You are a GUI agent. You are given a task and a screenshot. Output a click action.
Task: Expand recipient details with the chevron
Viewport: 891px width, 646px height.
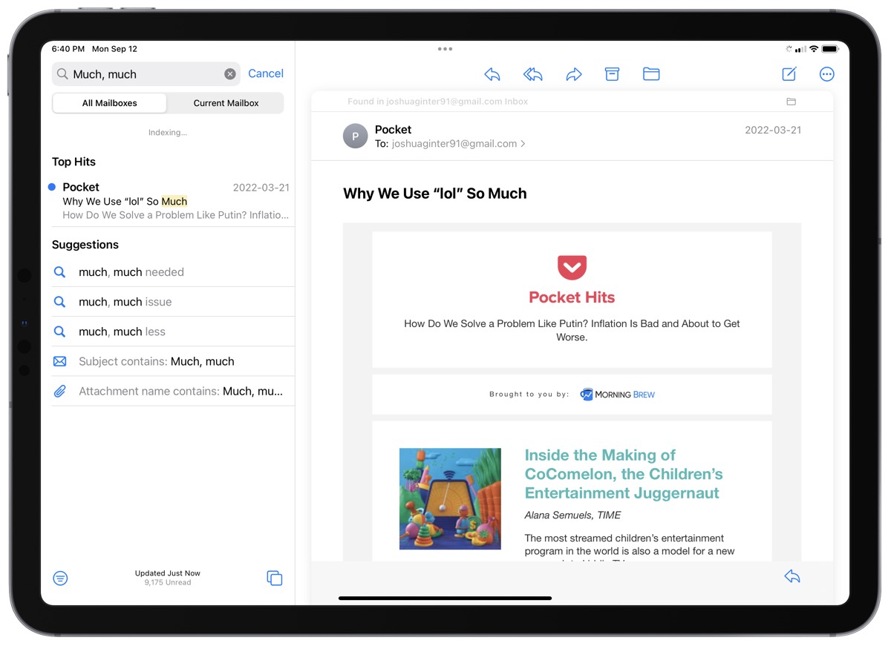(x=524, y=143)
